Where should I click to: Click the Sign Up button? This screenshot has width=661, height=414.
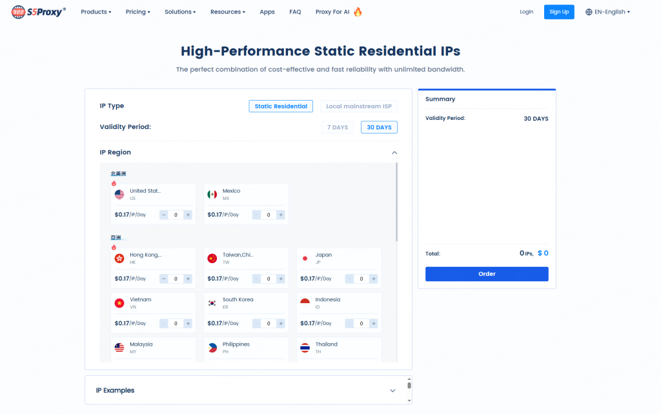coord(559,12)
